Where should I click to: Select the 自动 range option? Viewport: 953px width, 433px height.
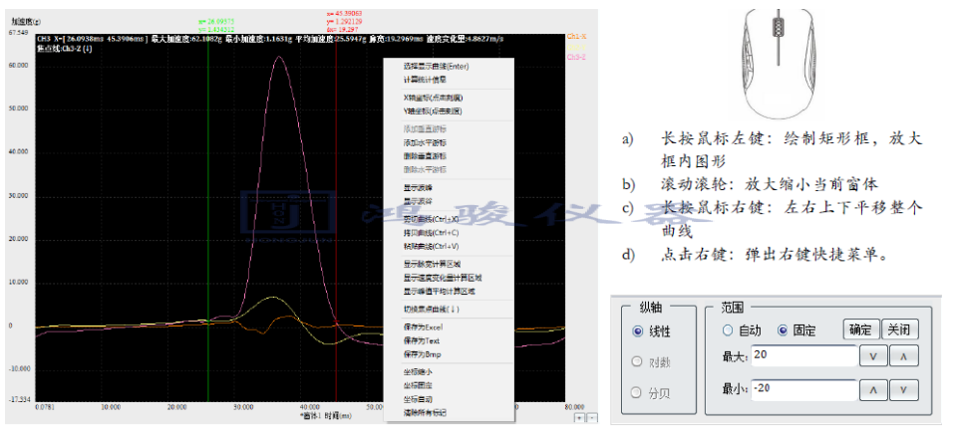[729, 330]
